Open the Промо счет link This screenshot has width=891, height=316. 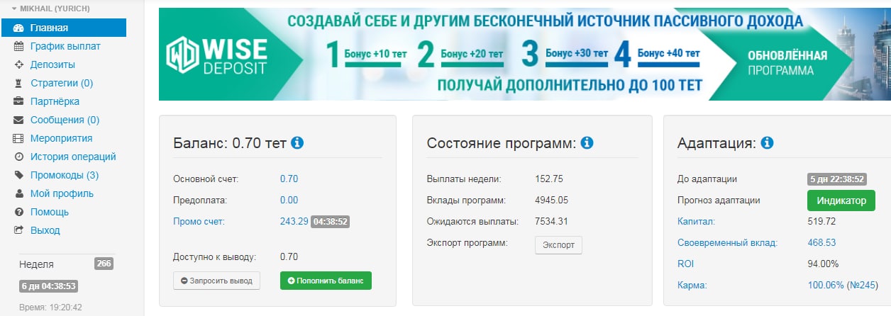pos(199,222)
